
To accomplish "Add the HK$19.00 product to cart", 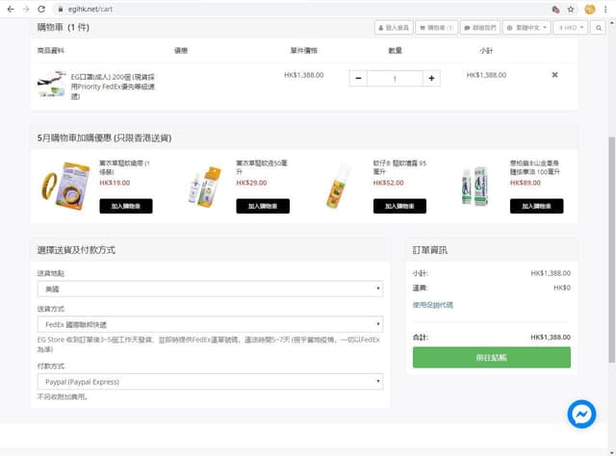I will coord(125,206).
